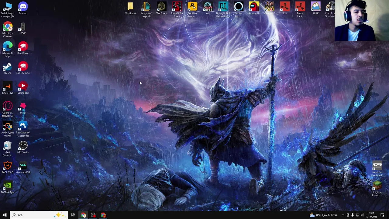
Task: Open the Windows Start menu
Action: coord(5,215)
